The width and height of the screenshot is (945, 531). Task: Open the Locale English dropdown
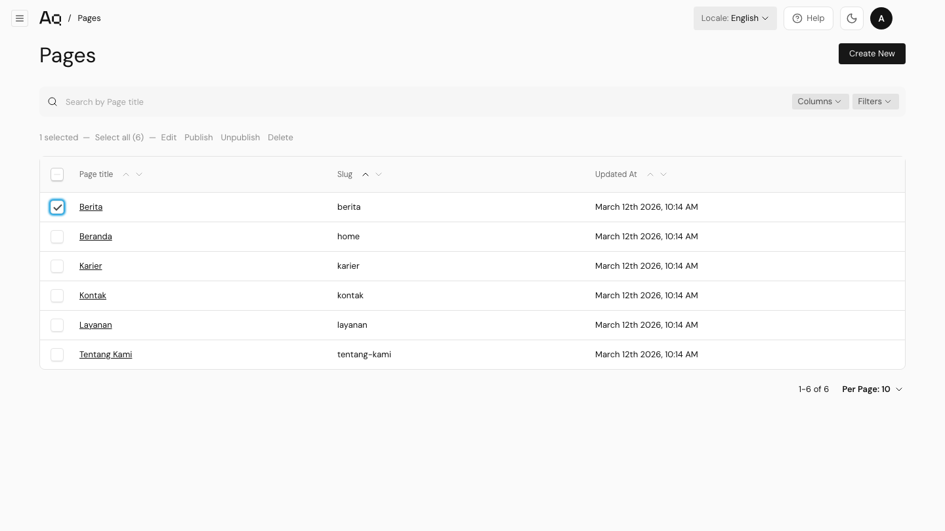(735, 18)
